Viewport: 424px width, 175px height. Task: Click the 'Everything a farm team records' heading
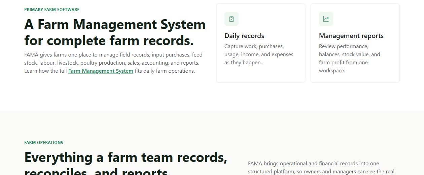(126, 163)
